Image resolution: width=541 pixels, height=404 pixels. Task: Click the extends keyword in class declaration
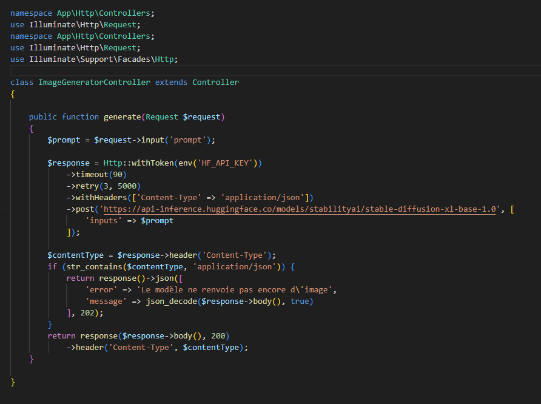click(171, 82)
